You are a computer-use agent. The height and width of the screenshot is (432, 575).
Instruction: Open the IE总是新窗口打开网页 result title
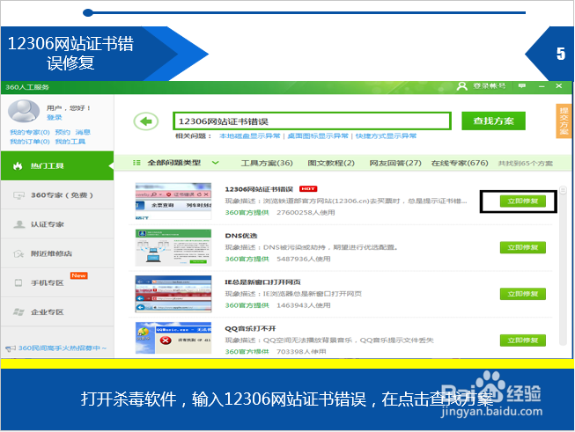[x=262, y=282]
